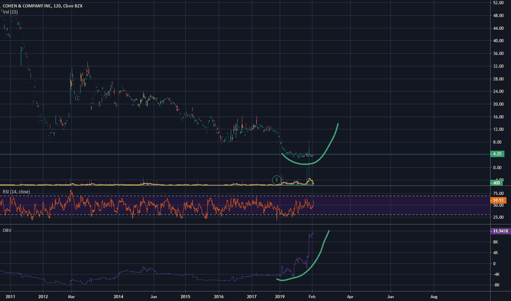Click the 2019 label on the time axis
The height and width of the screenshot is (301, 511).
pos(280,297)
